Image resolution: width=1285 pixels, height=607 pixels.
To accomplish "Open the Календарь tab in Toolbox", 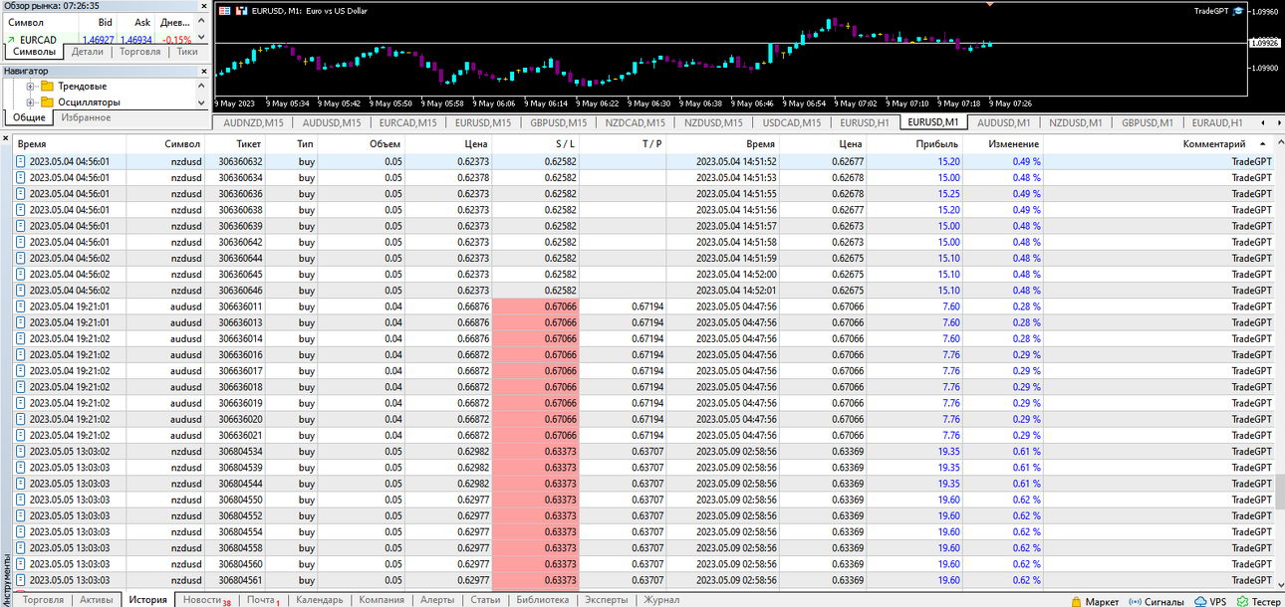I will point(319,600).
